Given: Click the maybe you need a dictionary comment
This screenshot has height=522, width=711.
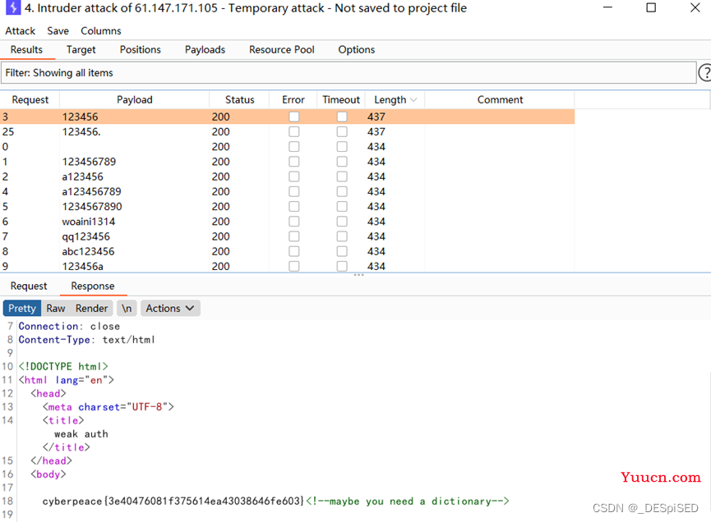Looking at the screenshot, I should pyautogui.click(x=408, y=501).
